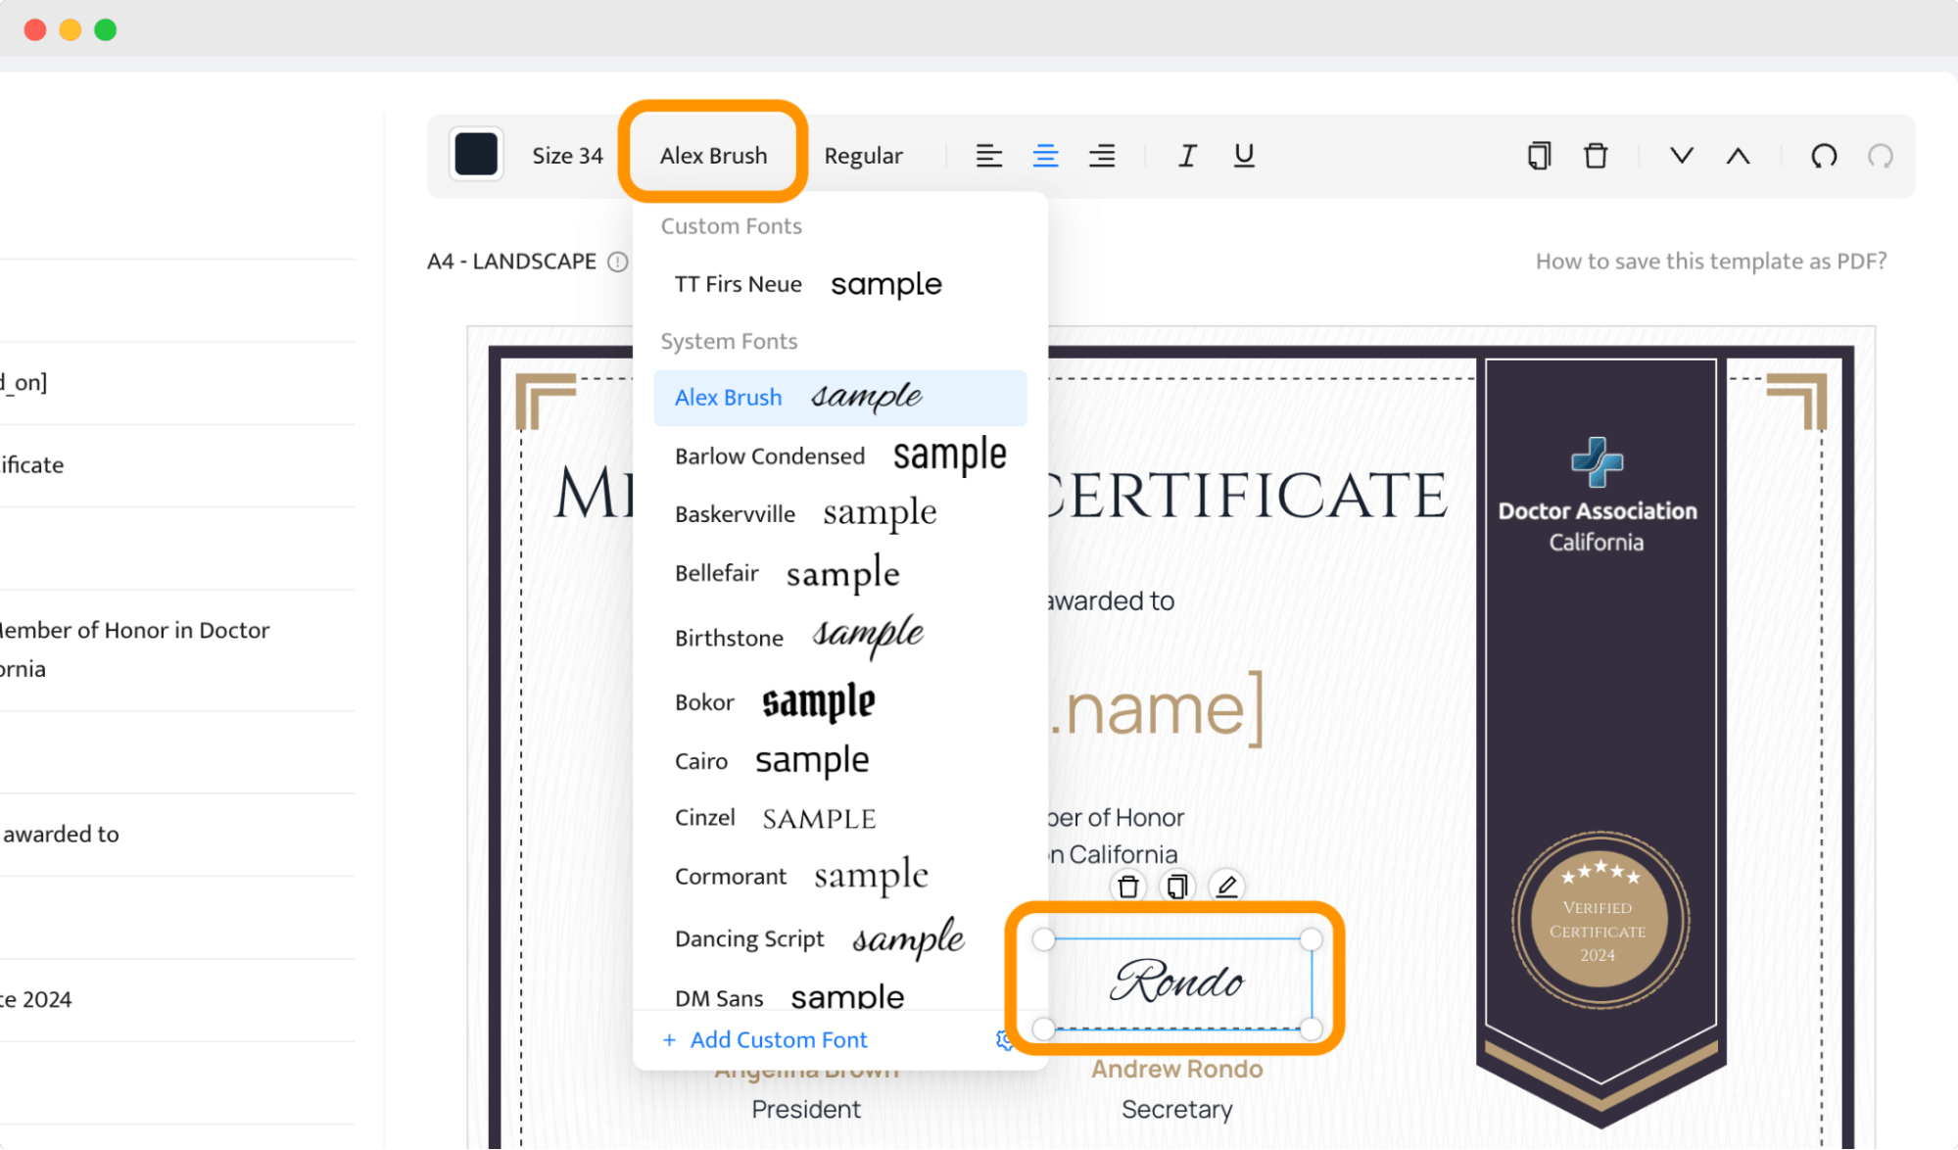The height and width of the screenshot is (1150, 1958).
Task: Choose Barlow Condensed font
Action: 840,456
